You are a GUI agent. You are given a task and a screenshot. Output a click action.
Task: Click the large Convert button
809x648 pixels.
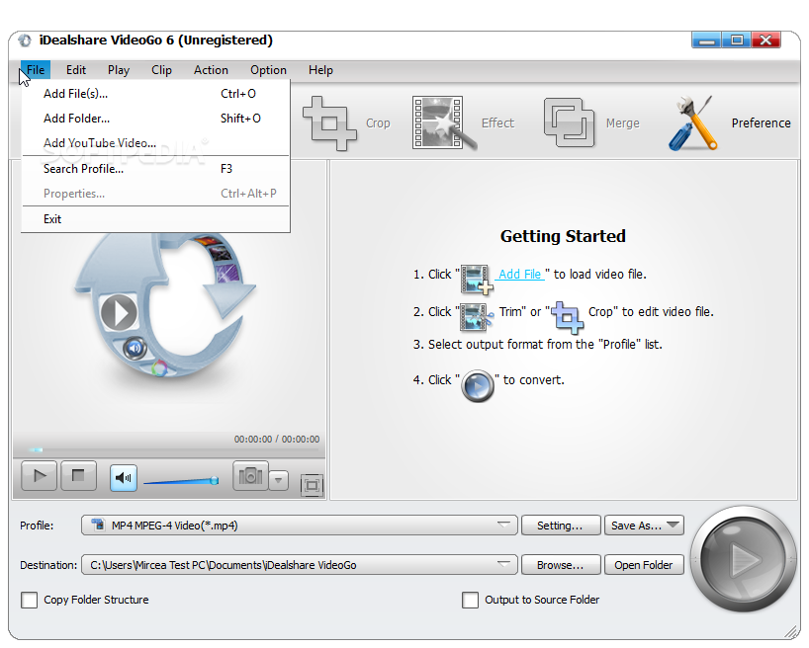[x=744, y=560]
